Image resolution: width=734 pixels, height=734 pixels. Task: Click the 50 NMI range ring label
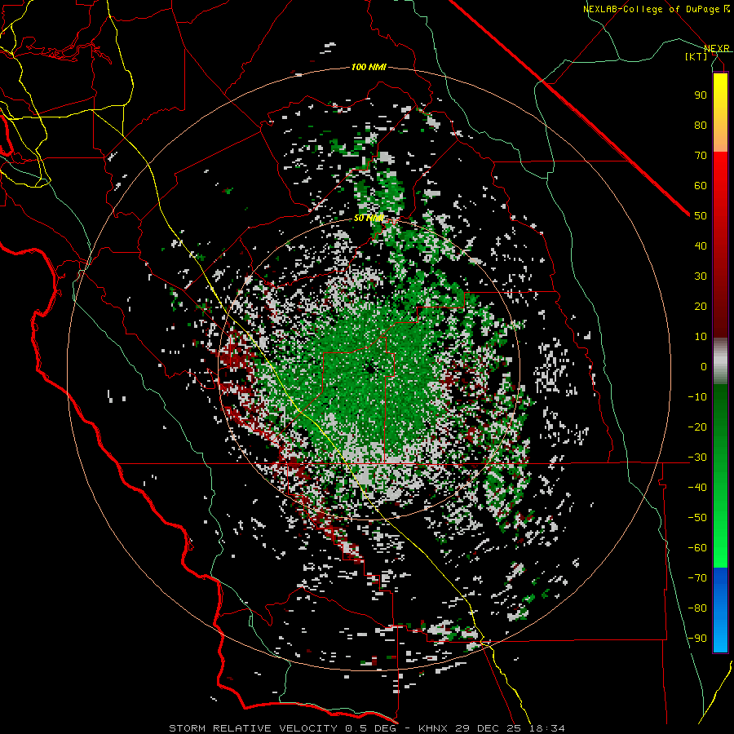click(369, 218)
